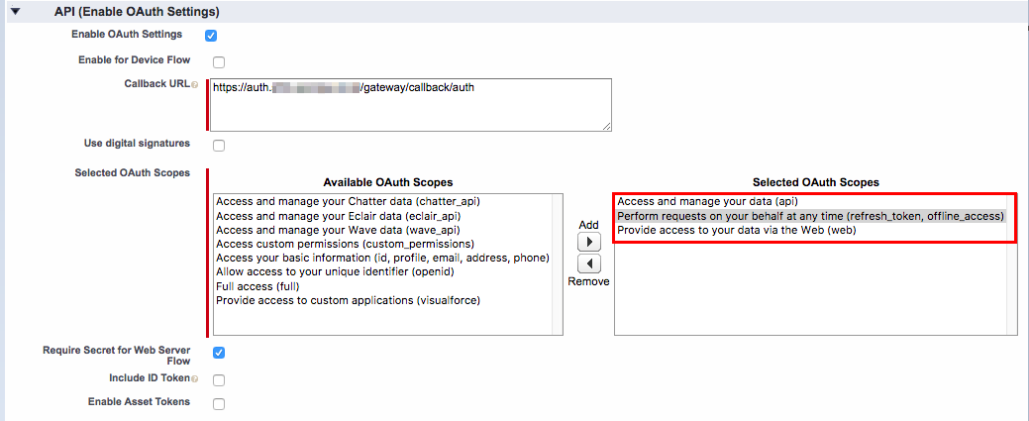This screenshot has height=421, width=1029.
Task: Uncheck Require Secret for Web Server Flow
Action: pyautogui.click(x=219, y=353)
